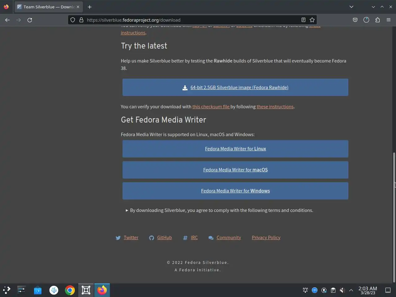Open the partially visible 'instructions' link at top
This screenshot has width=396, height=297.
click(133, 33)
